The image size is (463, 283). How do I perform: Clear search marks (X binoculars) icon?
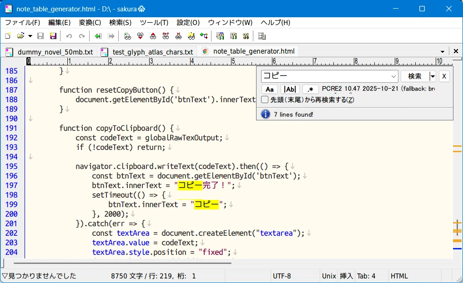(x=178, y=36)
